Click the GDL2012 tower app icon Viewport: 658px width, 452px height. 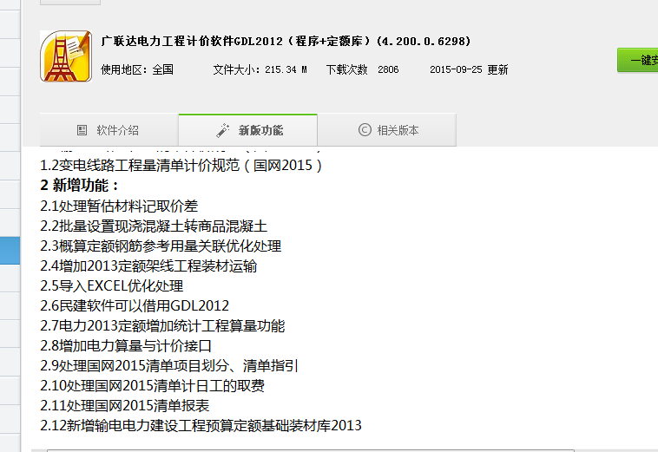[x=66, y=56]
